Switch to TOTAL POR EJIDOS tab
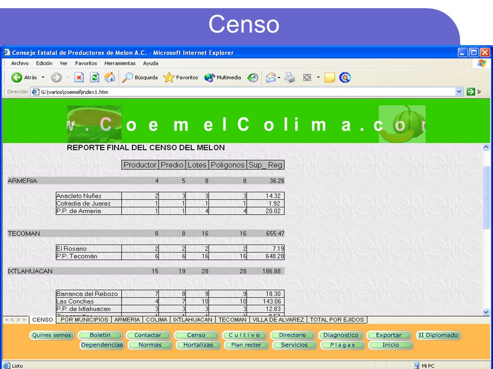 point(337,320)
